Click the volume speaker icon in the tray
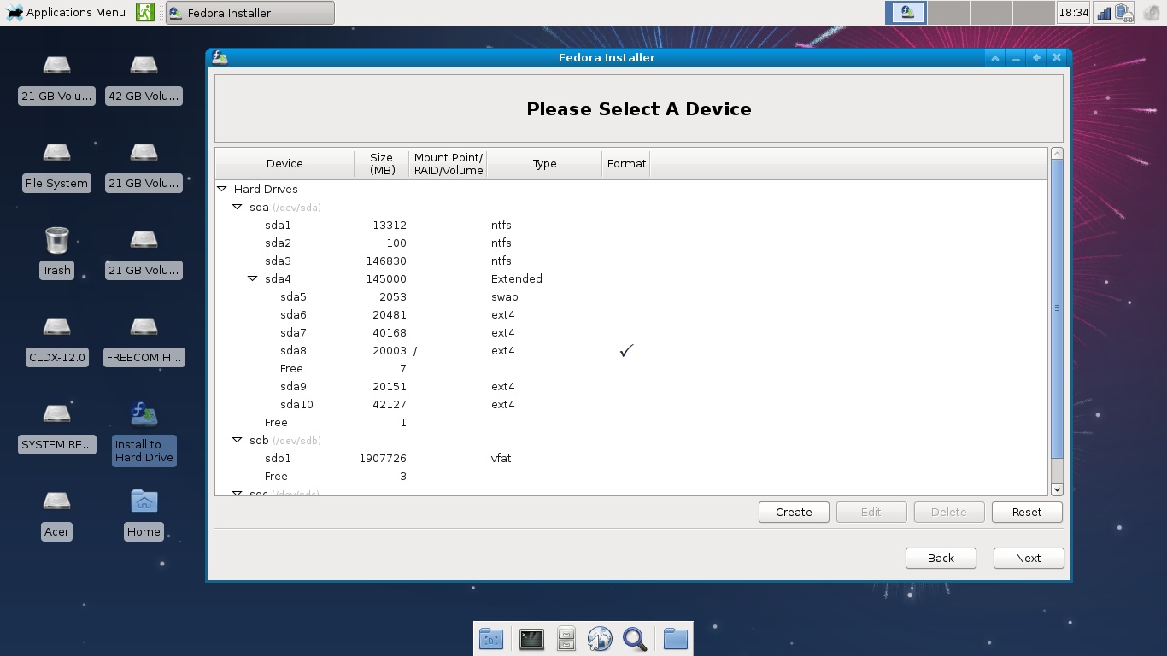Screen dimensions: 1167x656 pyautogui.click(x=1151, y=13)
